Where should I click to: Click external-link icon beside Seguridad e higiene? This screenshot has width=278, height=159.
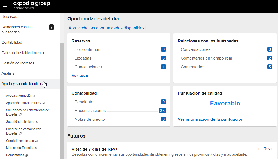[37, 122]
